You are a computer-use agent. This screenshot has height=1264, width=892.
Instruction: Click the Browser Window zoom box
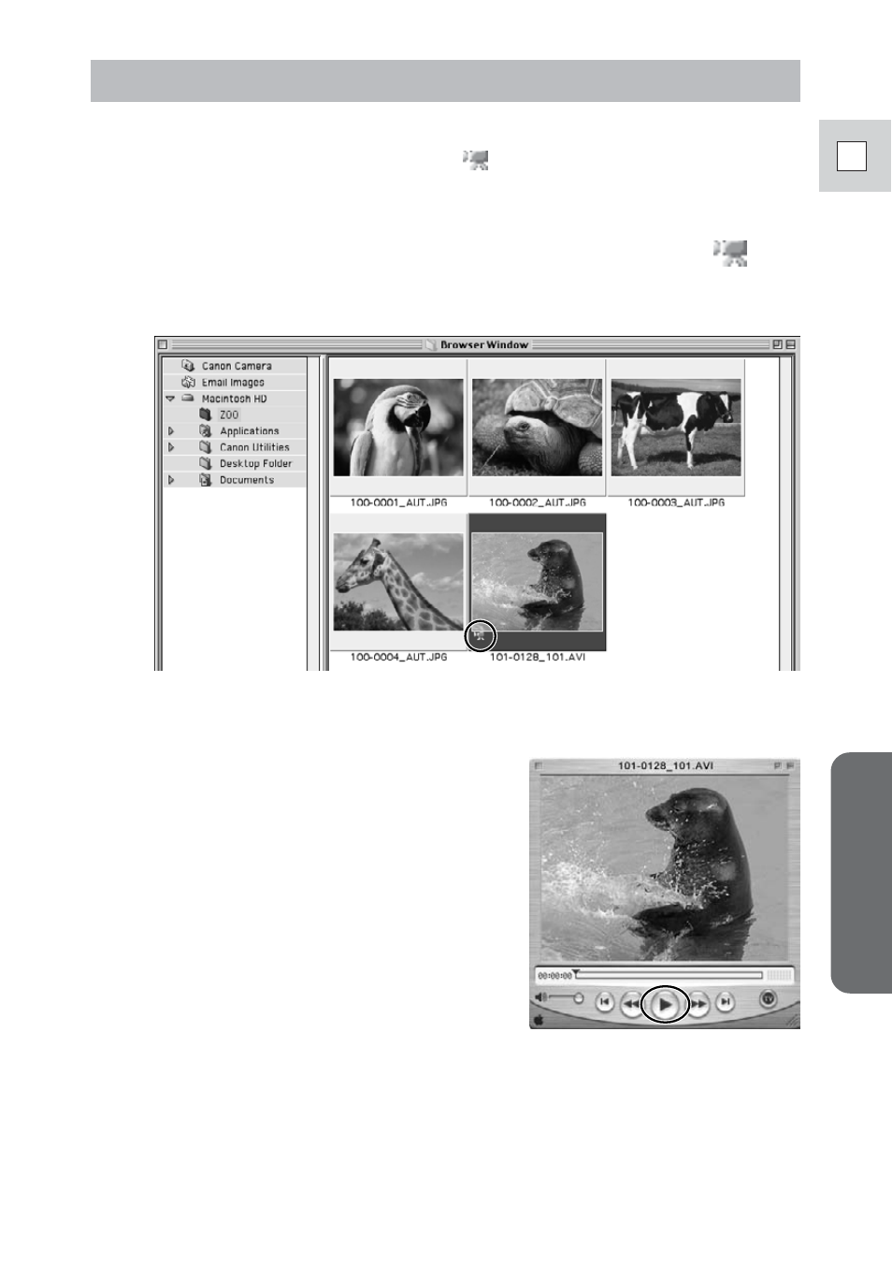[777, 344]
